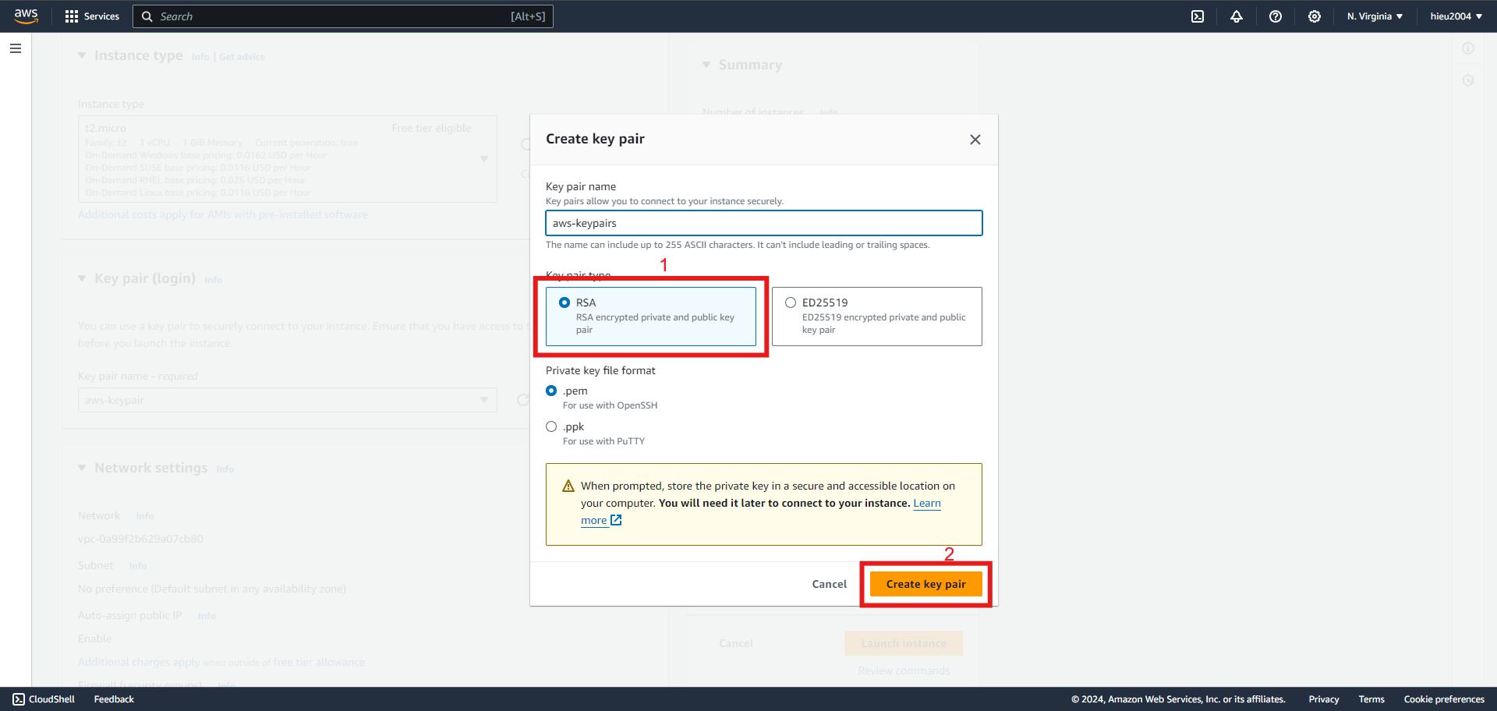This screenshot has height=711, width=1497.
Task: Collapse the Instance type section
Action: pos(82,55)
